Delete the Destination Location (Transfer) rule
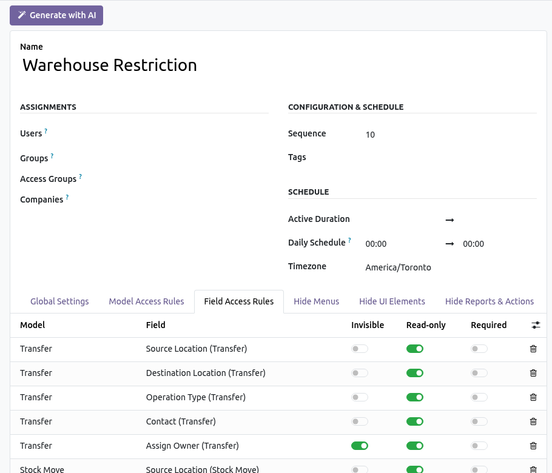The image size is (552, 473). (533, 373)
